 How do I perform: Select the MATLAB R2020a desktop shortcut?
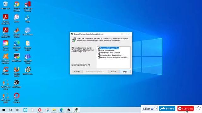(x=17, y=33)
